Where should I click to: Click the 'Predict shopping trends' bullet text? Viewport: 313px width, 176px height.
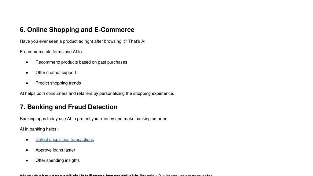(x=58, y=83)
